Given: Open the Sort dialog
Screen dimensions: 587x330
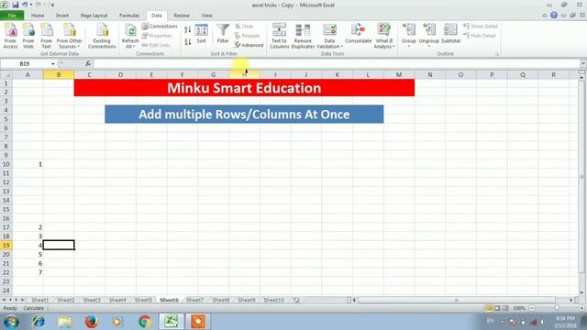Looking at the screenshot, I should point(202,34).
